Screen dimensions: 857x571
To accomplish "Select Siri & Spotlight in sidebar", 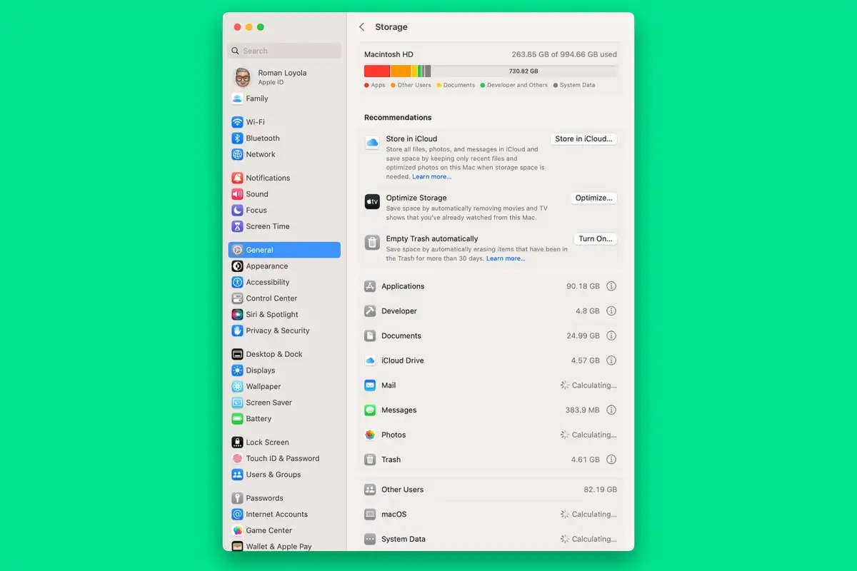I will pos(284,315).
